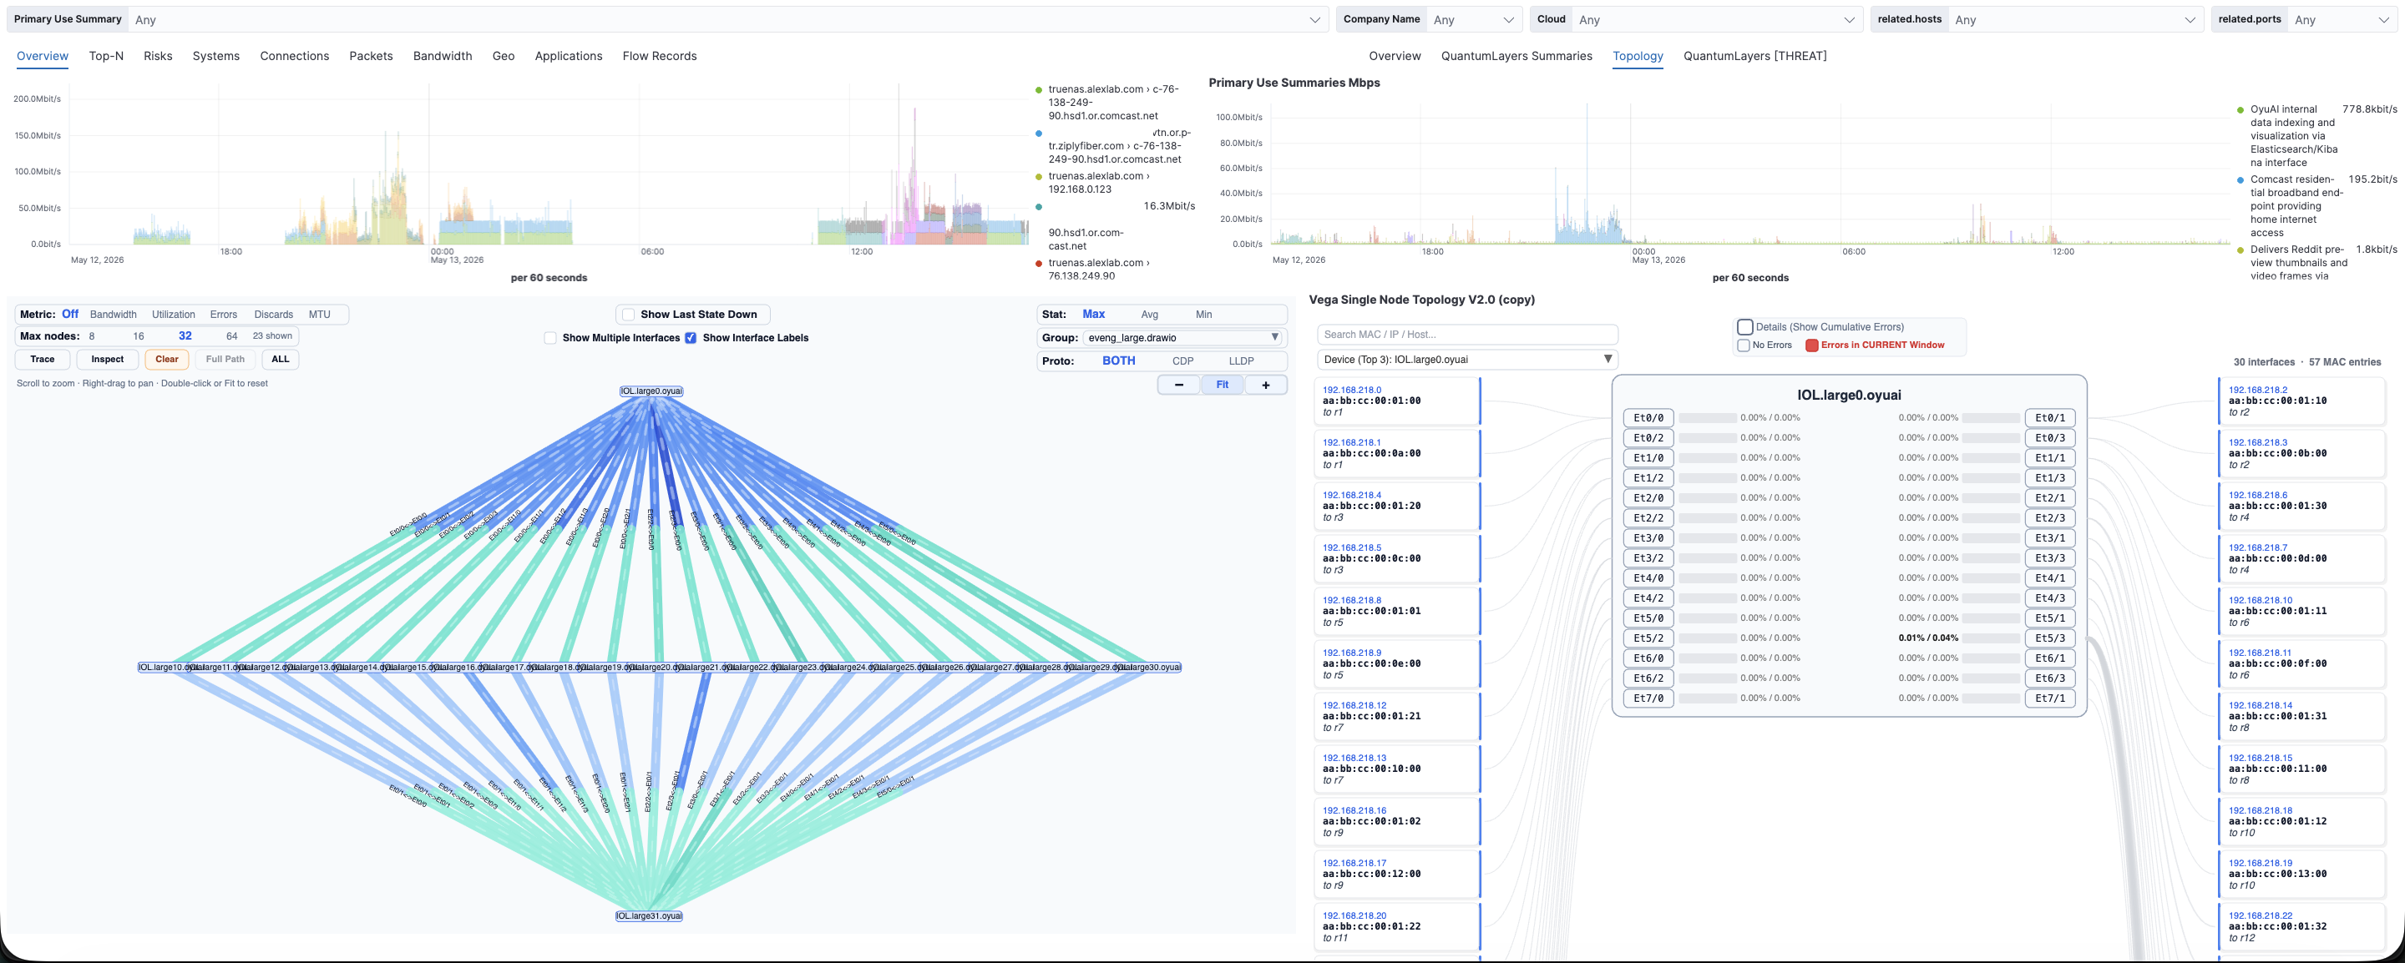Expand the Device (Top 3) selector
The height and width of the screenshot is (963, 2405).
click(x=1466, y=360)
